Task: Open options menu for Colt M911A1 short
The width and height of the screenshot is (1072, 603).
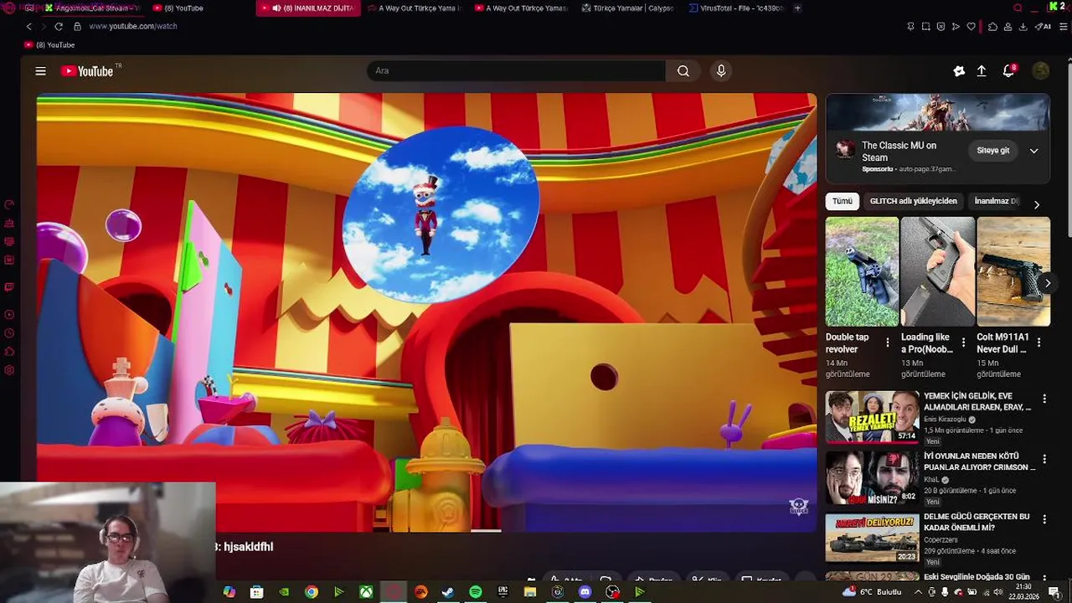Action: pos(1038,343)
